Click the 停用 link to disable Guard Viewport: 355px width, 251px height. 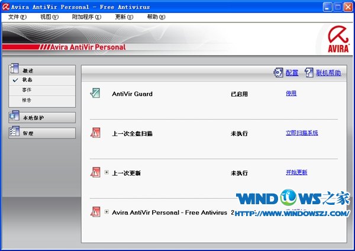tap(291, 93)
